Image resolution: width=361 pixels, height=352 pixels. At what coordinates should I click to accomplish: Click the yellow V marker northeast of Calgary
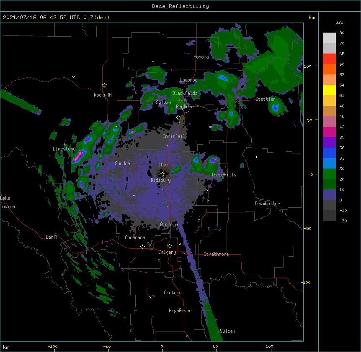[180, 244]
